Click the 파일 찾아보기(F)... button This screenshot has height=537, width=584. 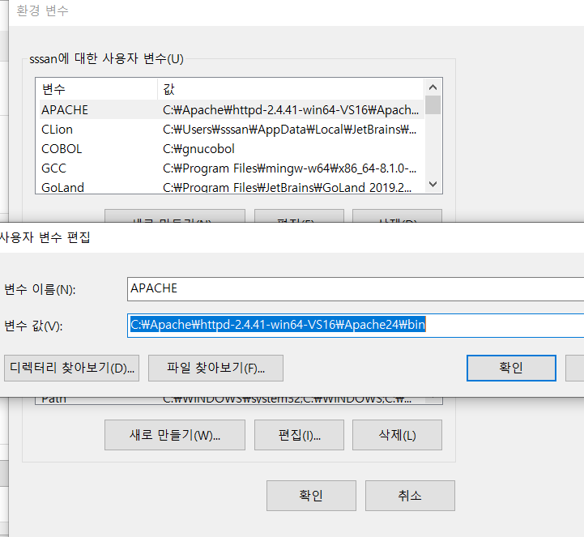[x=215, y=368]
